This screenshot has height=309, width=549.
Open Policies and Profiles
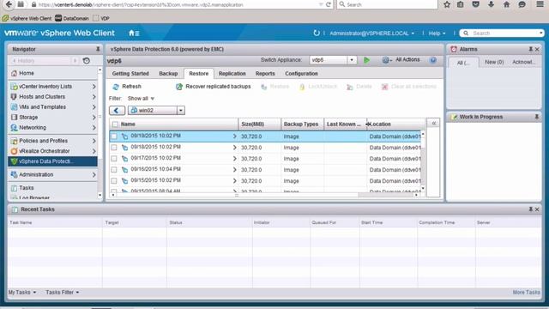52,141
